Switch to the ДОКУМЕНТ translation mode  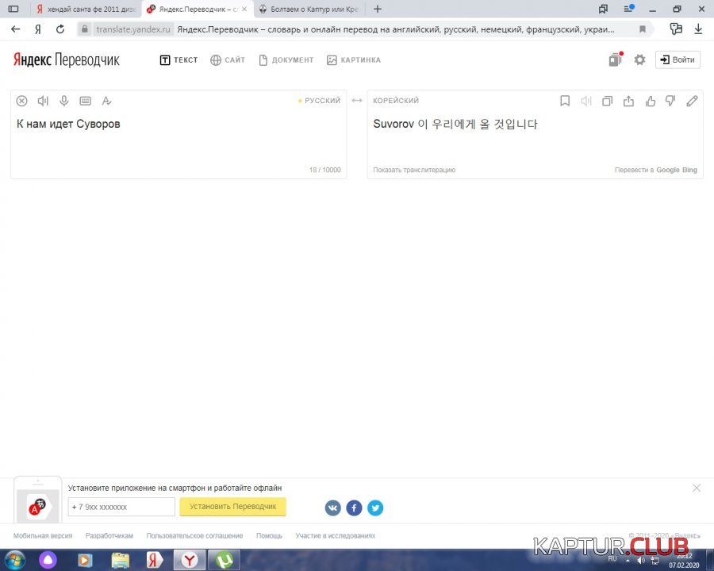[286, 60]
